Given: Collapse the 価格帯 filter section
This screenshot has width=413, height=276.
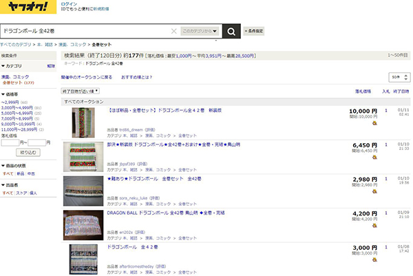Looking at the screenshot, I should (10, 94).
